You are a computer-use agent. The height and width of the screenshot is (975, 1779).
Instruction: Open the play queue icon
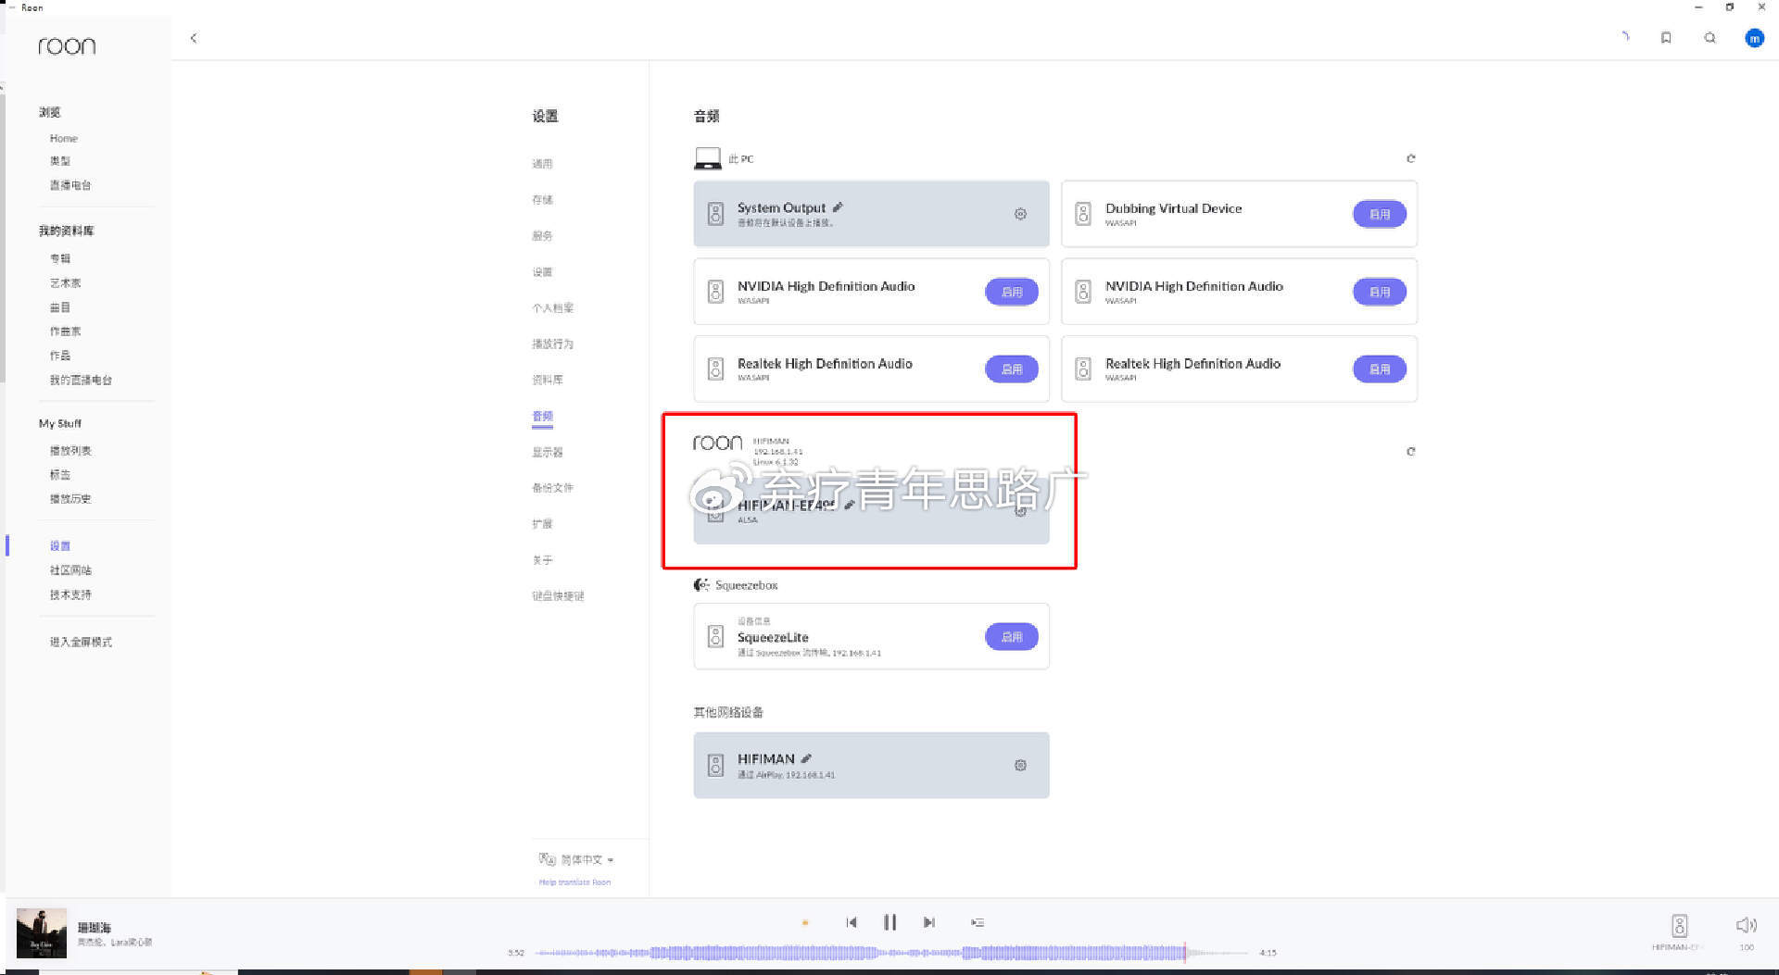pyautogui.click(x=978, y=922)
